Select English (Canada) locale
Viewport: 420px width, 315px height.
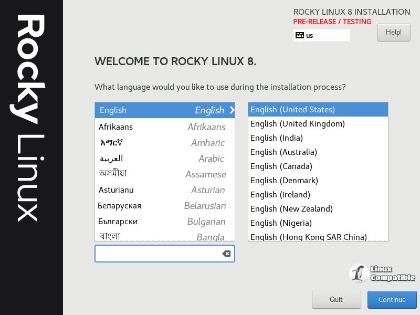click(x=318, y=166)
